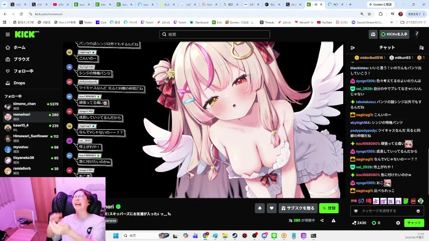The width and height of the screenshot is (429, 241).
Task: Open the channel shop icon beside KICKs button
Action: [373, 34]
